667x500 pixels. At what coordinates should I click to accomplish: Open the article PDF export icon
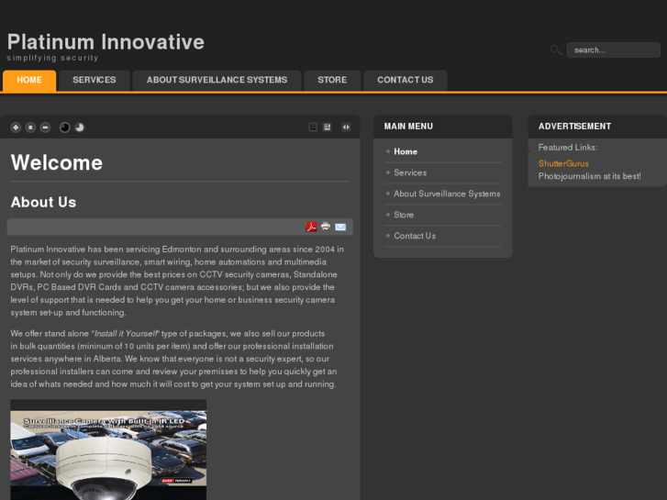[311, 227]
